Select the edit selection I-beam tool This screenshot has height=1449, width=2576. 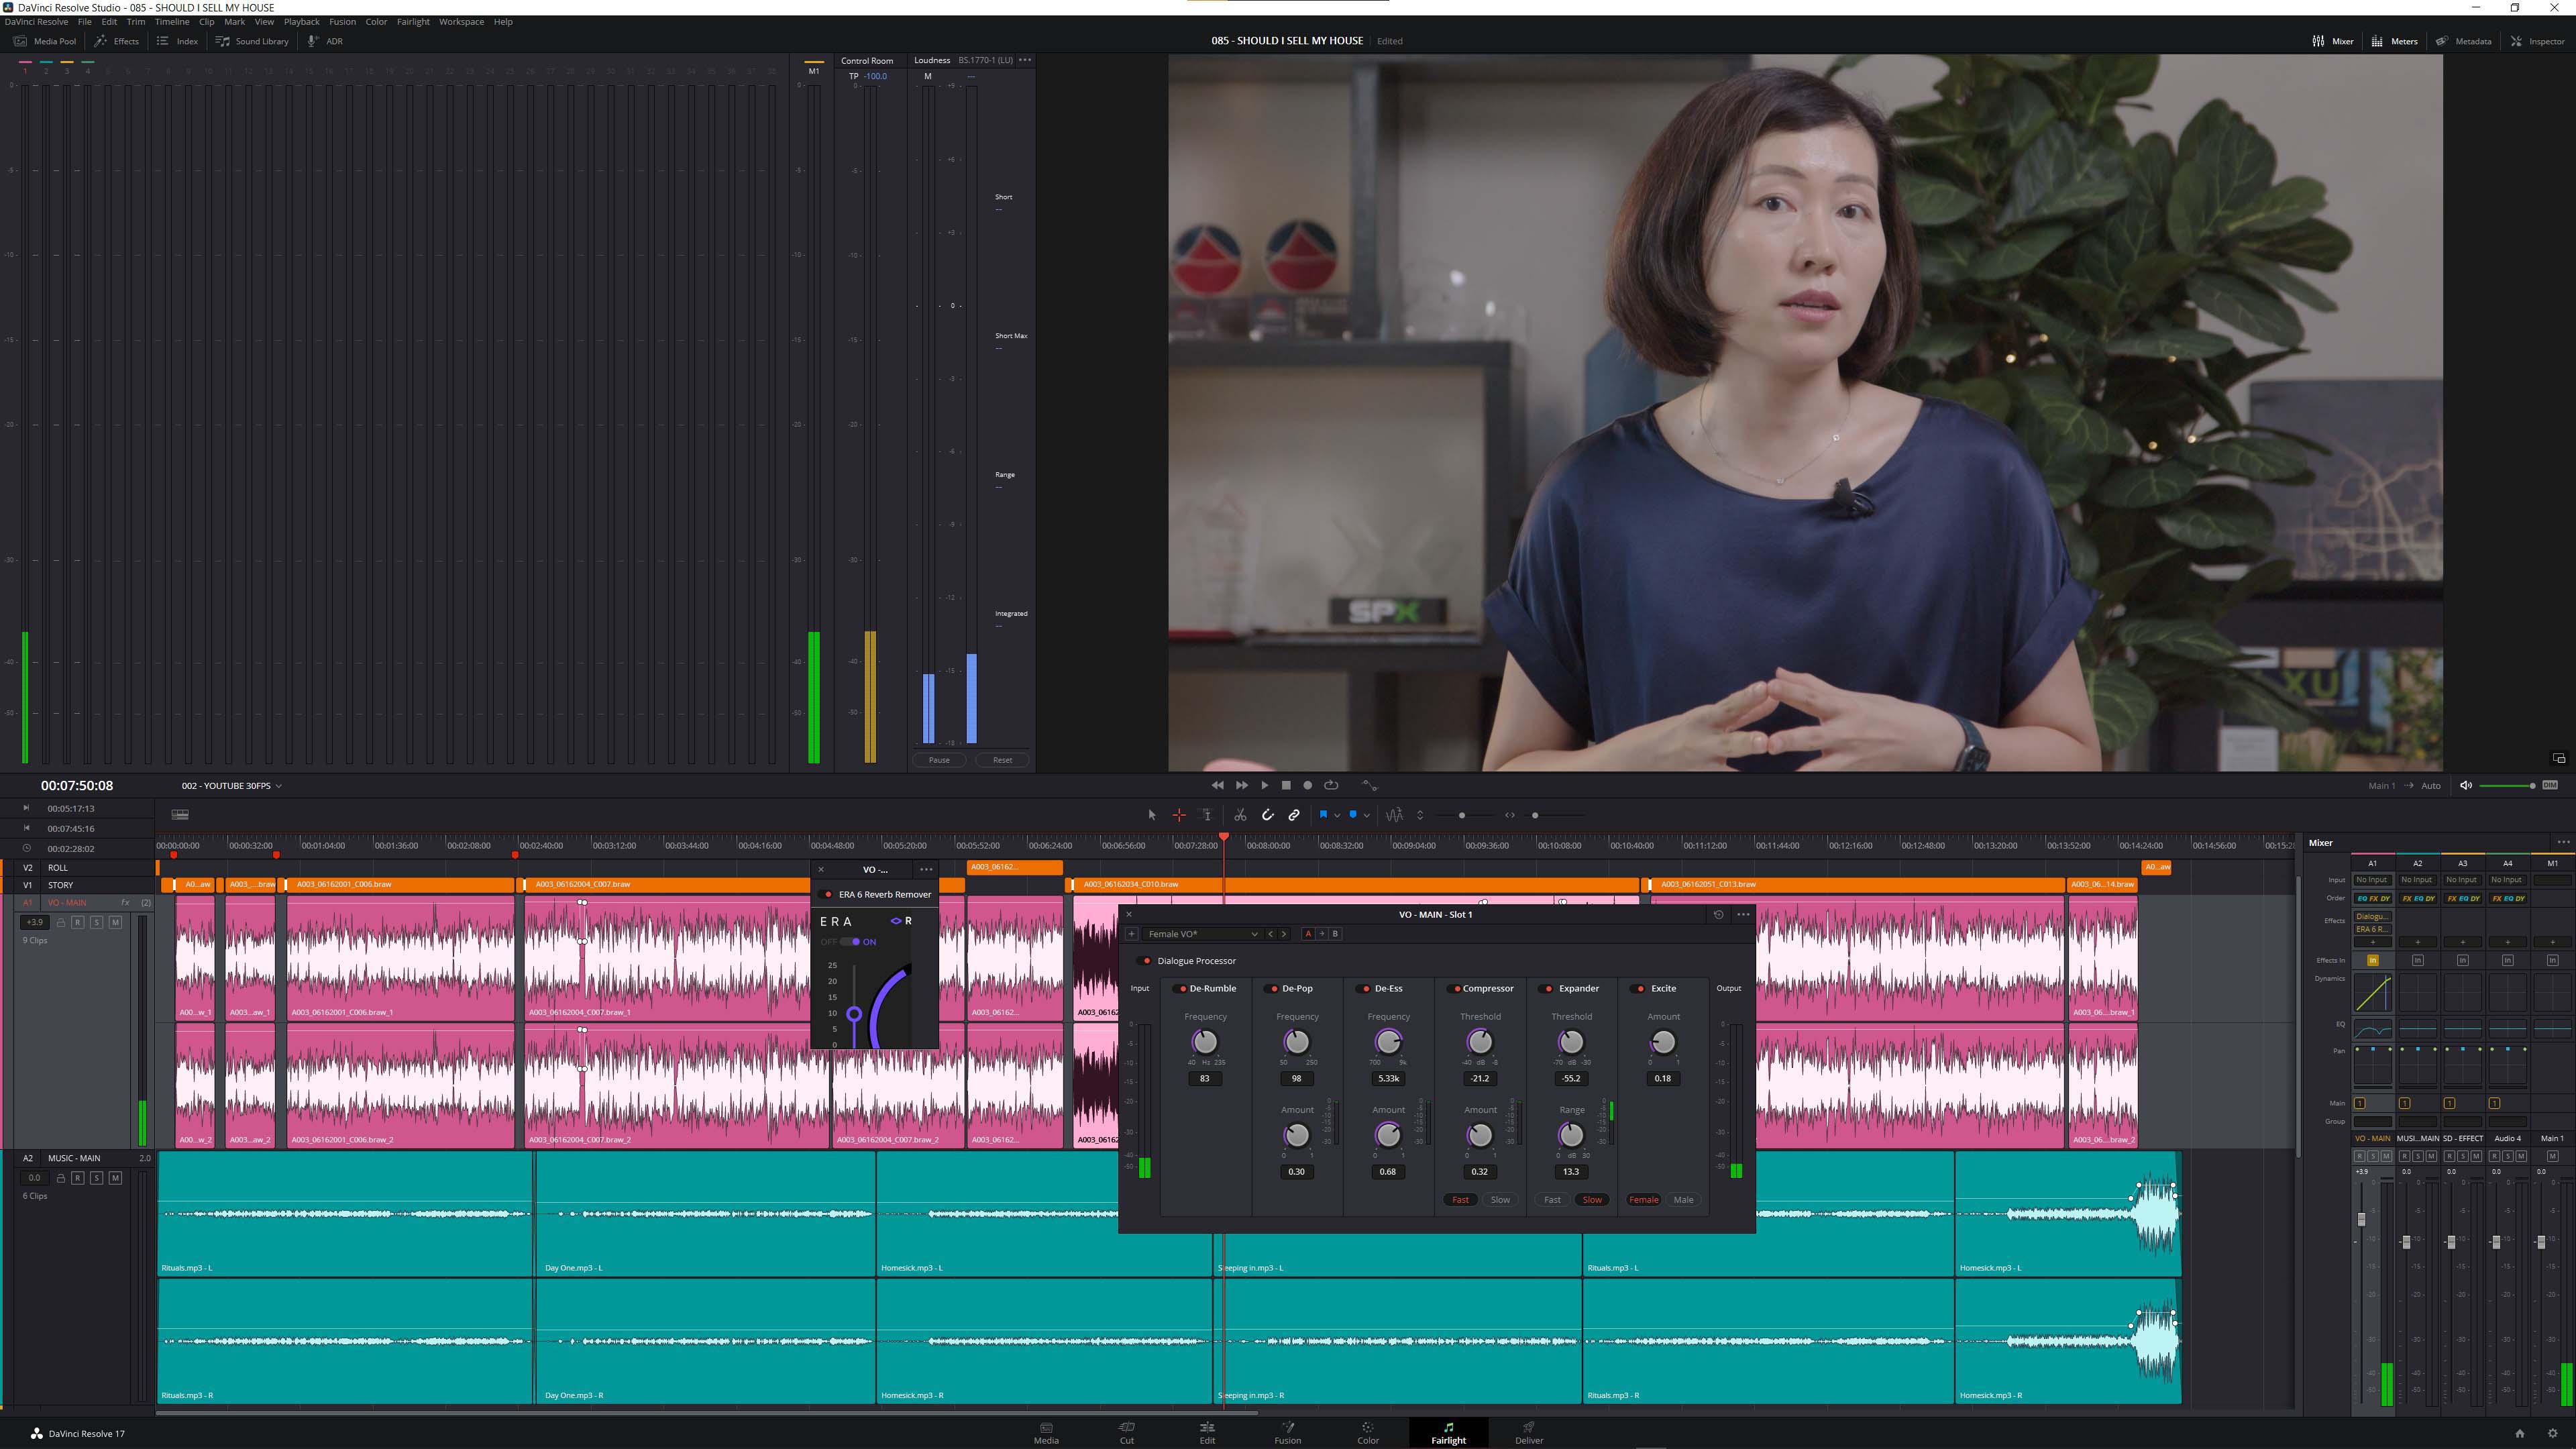click(1207, 815)
